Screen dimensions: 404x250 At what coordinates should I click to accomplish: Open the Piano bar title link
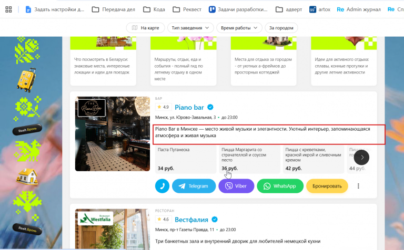point(189,107)
